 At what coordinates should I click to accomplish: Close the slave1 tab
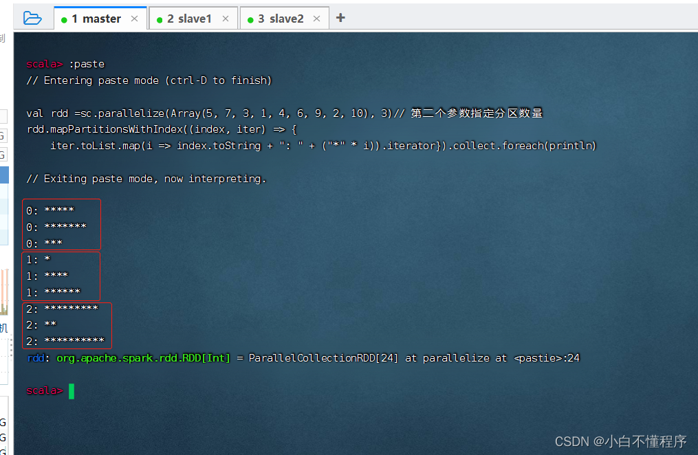226,19
